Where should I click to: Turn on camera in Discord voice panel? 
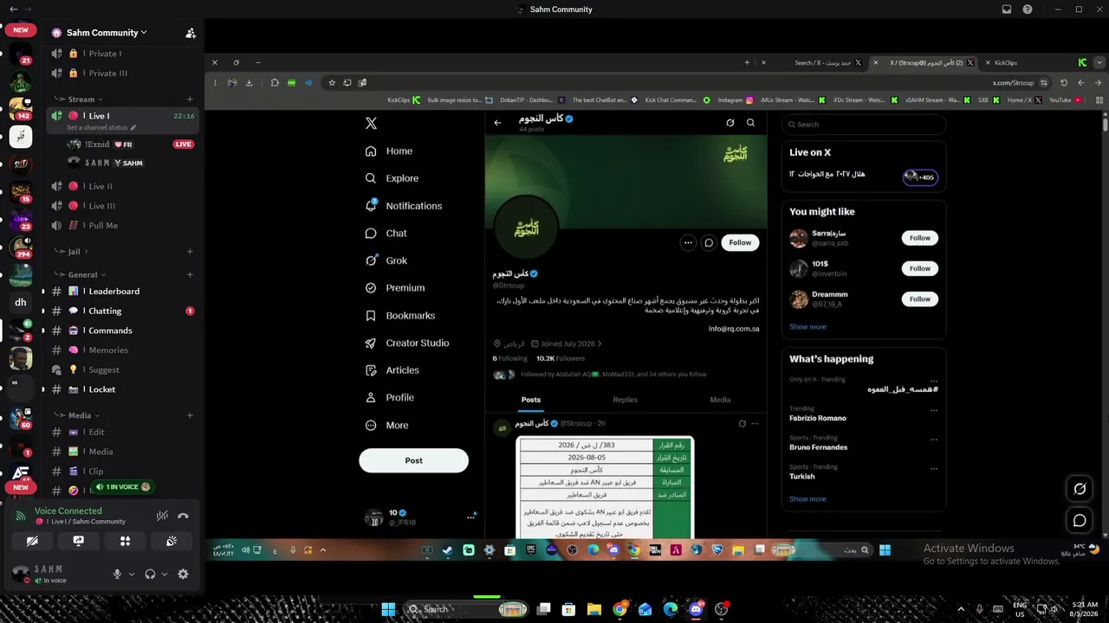(x=32, y=541)
